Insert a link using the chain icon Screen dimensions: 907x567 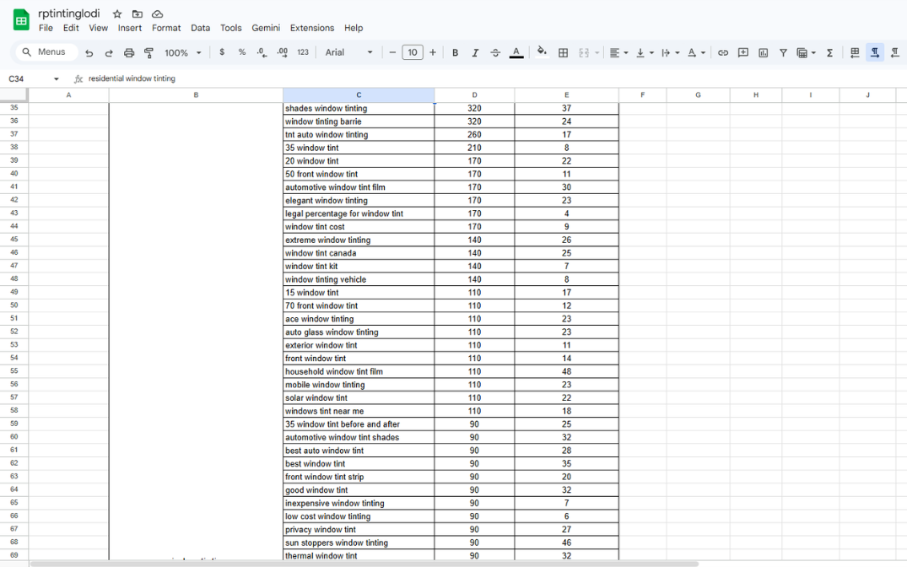tap(723, 52)
